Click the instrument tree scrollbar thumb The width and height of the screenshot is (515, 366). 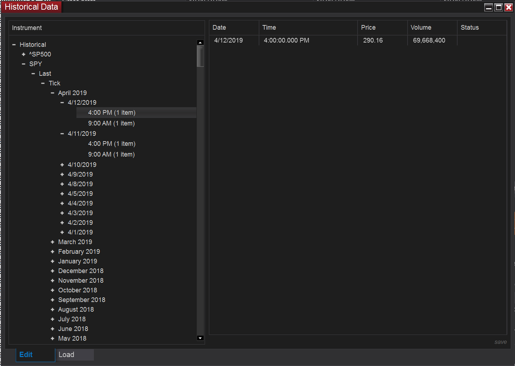point(200,56)
